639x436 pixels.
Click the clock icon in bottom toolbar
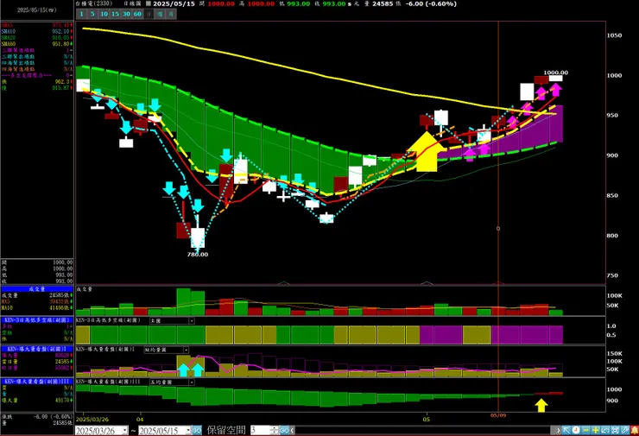coord(576,430)
